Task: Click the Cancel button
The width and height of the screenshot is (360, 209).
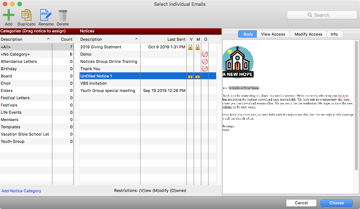Action: click(301, 203)
